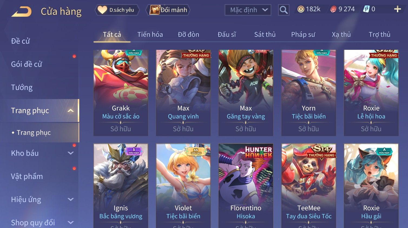
Task: Open Đổi mảnh chest exchange
Action: (168, 10)
